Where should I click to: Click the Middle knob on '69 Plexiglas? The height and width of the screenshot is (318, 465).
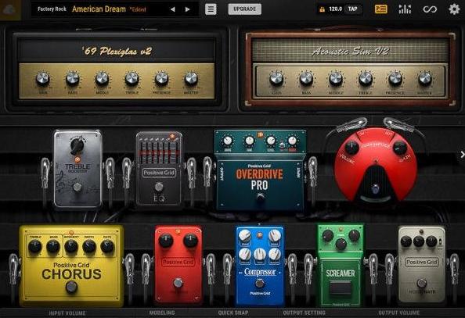coord(102,78)
